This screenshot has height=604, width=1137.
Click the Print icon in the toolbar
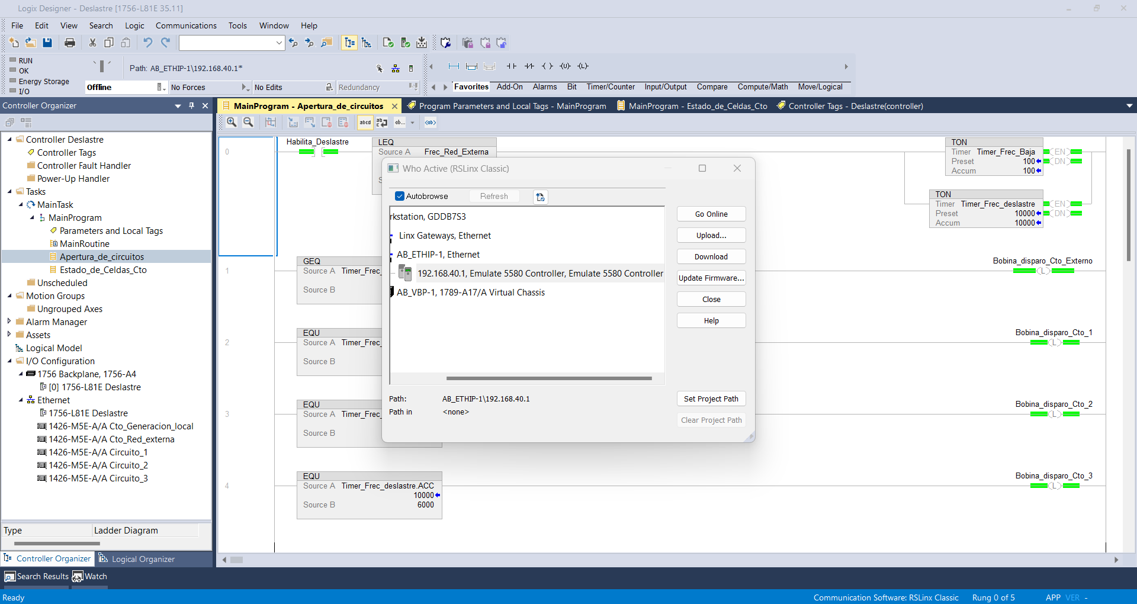70,43
